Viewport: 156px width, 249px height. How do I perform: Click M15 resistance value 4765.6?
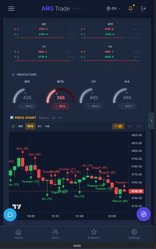[x=109, y=29]
